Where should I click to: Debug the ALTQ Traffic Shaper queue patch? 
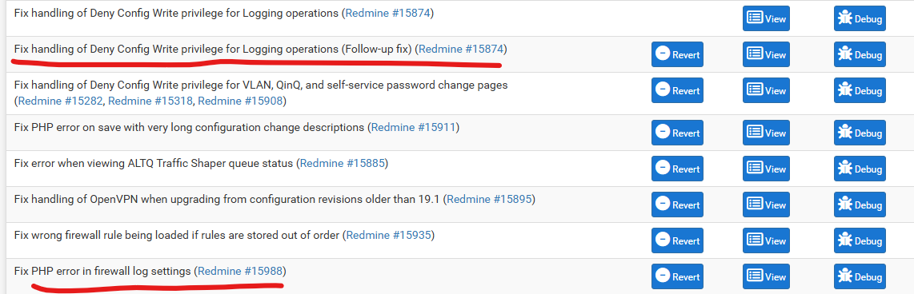click(860, 169)
